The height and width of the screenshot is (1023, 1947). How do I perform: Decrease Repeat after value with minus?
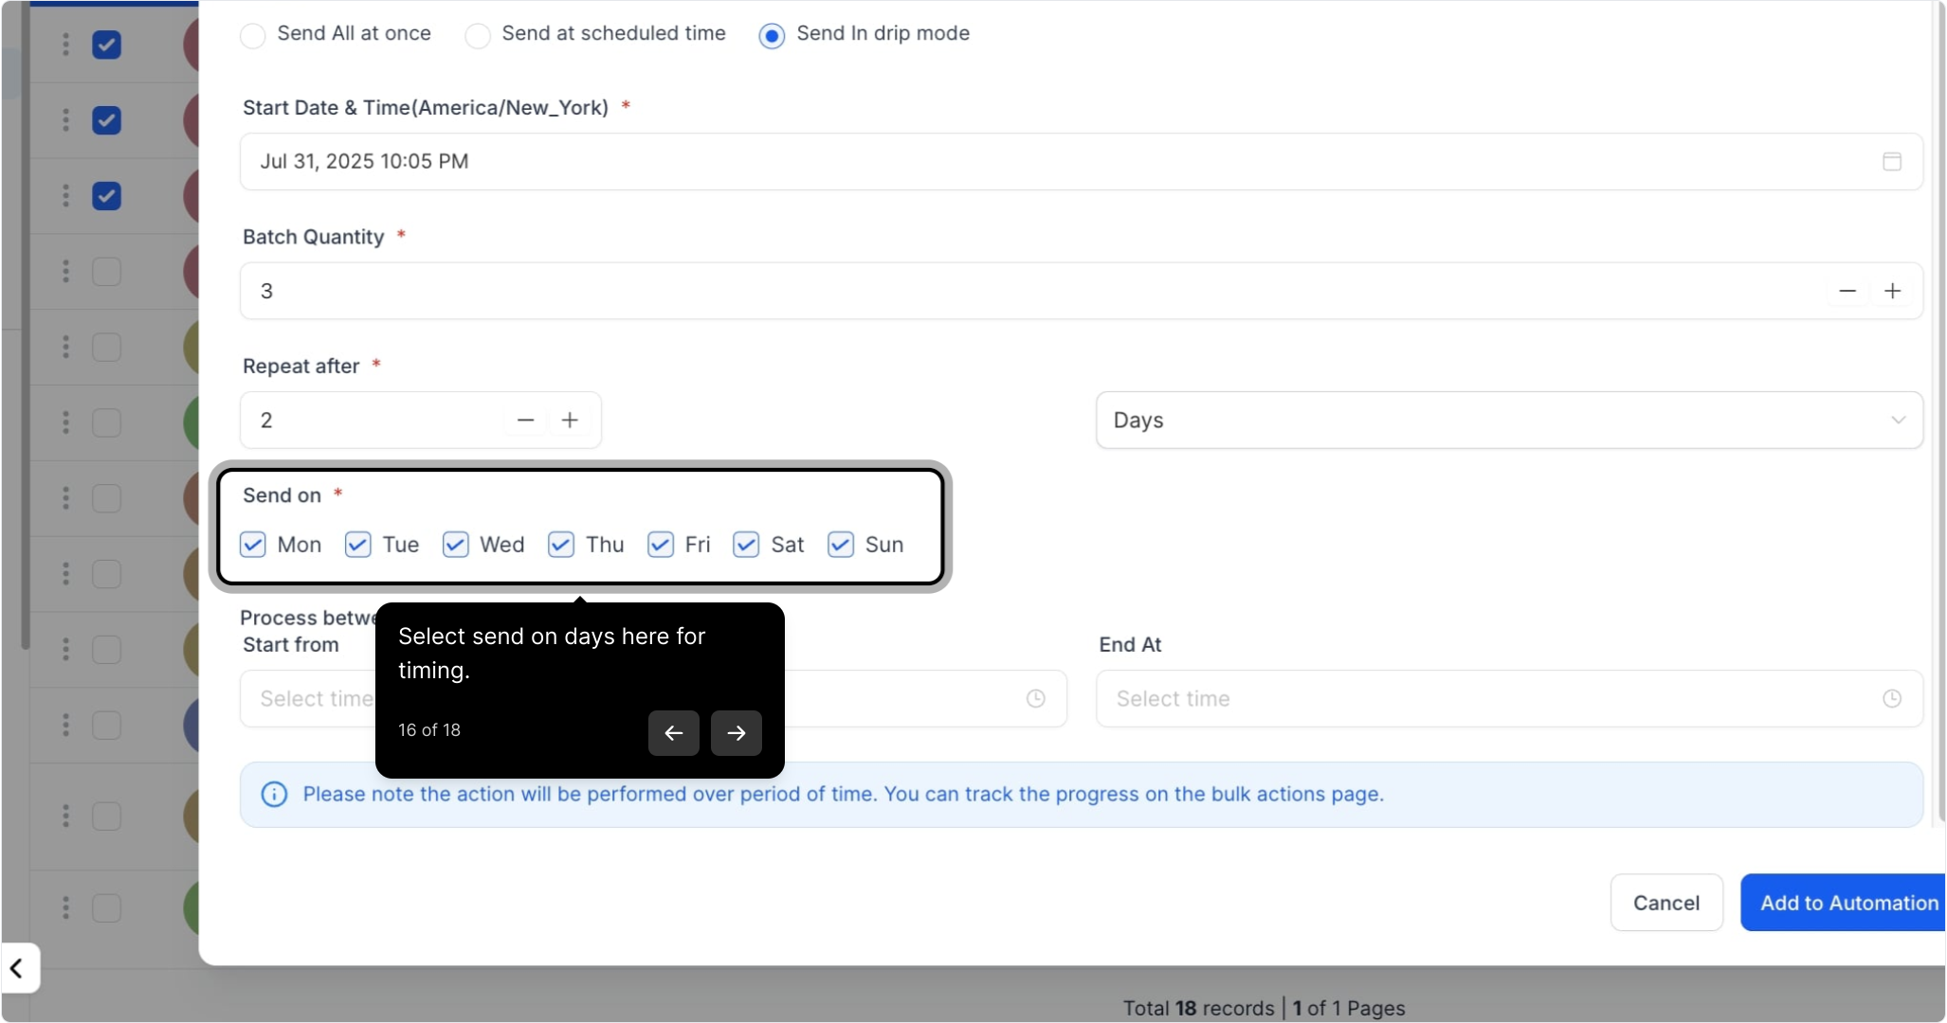point(525,421)
